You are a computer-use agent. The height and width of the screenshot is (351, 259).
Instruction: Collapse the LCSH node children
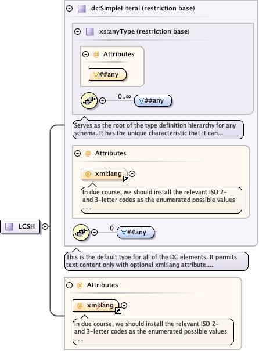click(x=45, y=226)
